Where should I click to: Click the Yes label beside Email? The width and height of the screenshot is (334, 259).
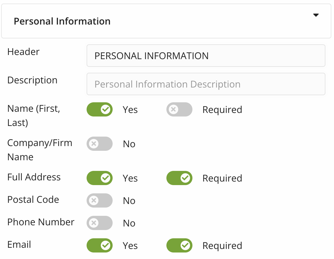click(x=130, y=246)
